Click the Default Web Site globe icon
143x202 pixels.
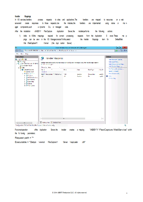pos(22,70)
